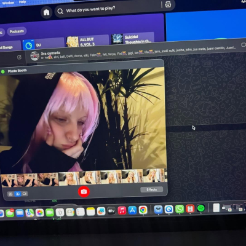
Task: Open the ALL BUT 6, VOL. 3 tile
Action: (87, 42)
